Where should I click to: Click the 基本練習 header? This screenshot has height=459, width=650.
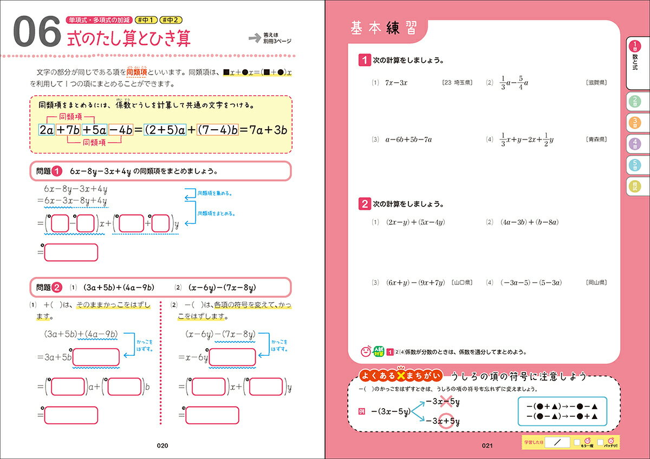(x=383, y=29)
